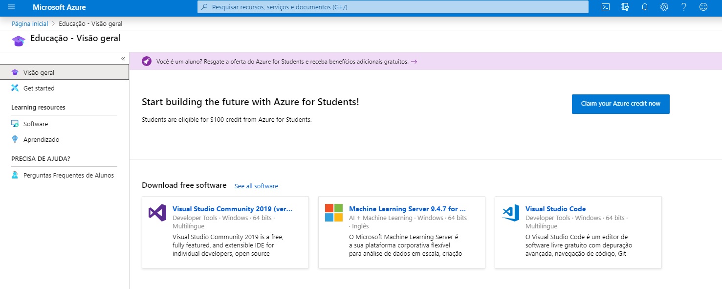Click the AI + Machine Learning metadata line
The height and width of the screenshot is (289, 722).
point(408,222)
